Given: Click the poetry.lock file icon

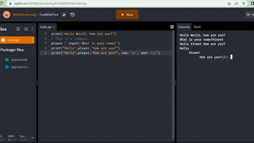Looking at the screenshot, I should (7, 60).
